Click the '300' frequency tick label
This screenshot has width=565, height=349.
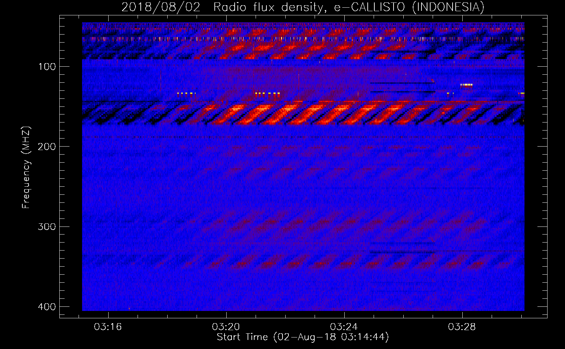[x=46, y=227]
